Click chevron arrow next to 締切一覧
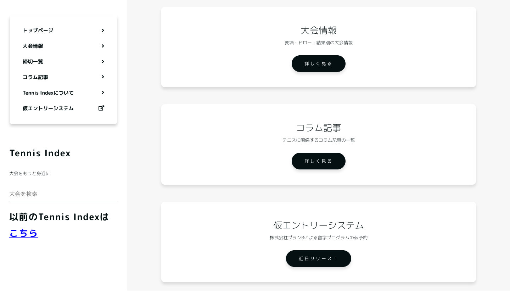This screenshot has width=510, height=291. 103,62
